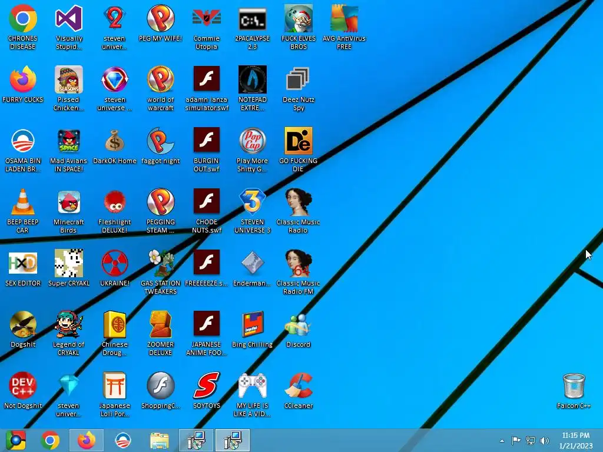Open the Enderman... shortcut
This screenshot has width=603, height=452.
(x=252, y=263)
